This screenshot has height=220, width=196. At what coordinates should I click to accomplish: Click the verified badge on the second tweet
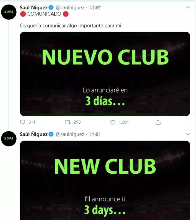coord(51,134)
